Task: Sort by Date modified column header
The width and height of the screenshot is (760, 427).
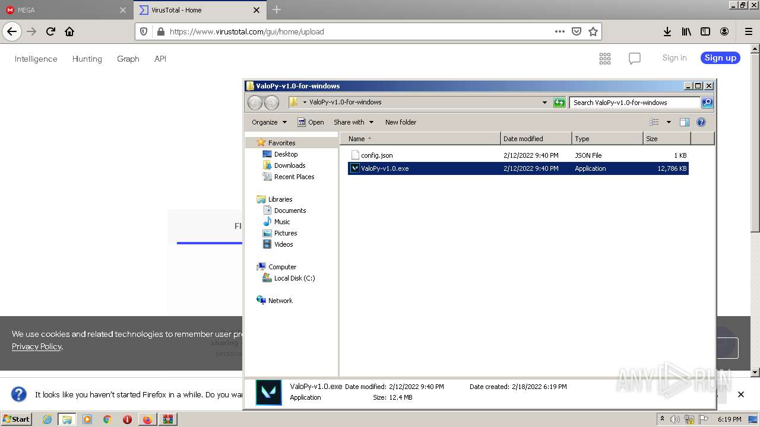Action: pyautogui.click(x=536, y=139)
